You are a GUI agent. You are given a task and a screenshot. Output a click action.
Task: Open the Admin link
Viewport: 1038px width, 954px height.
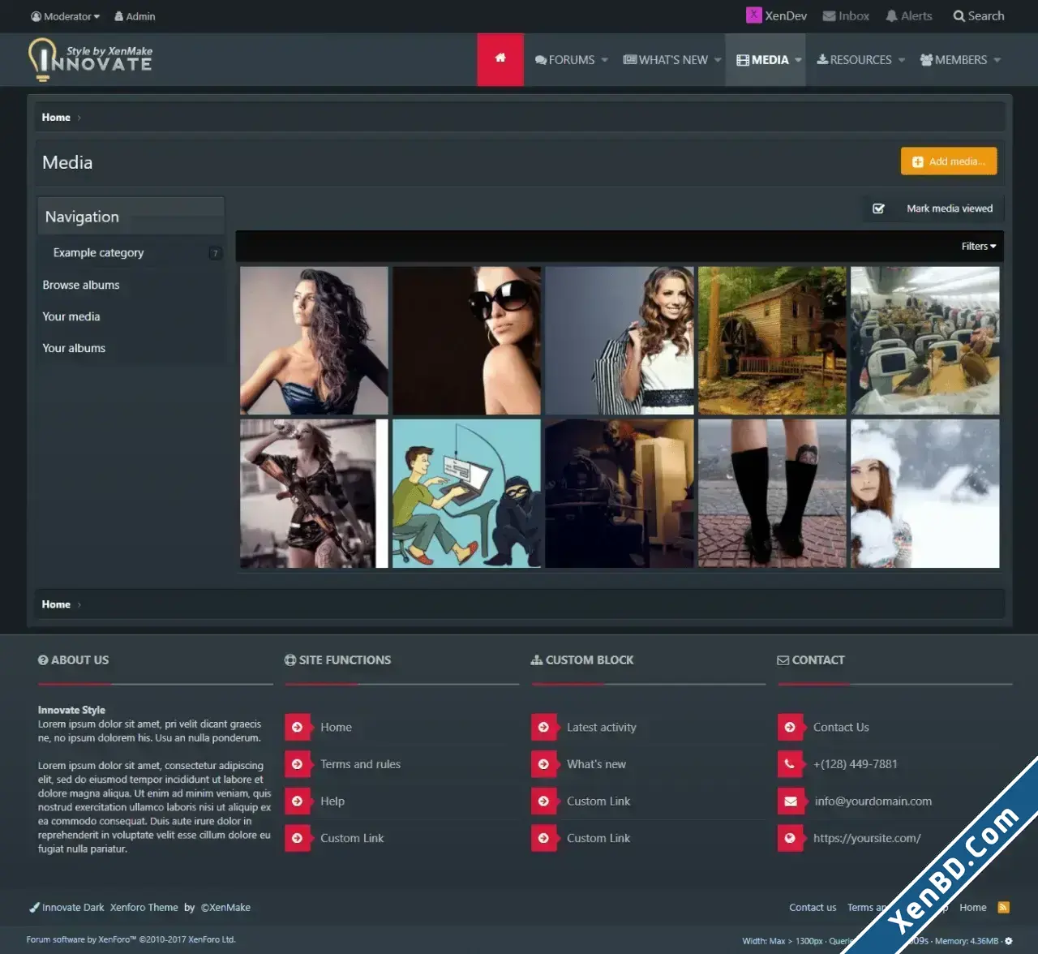point(135,16)
